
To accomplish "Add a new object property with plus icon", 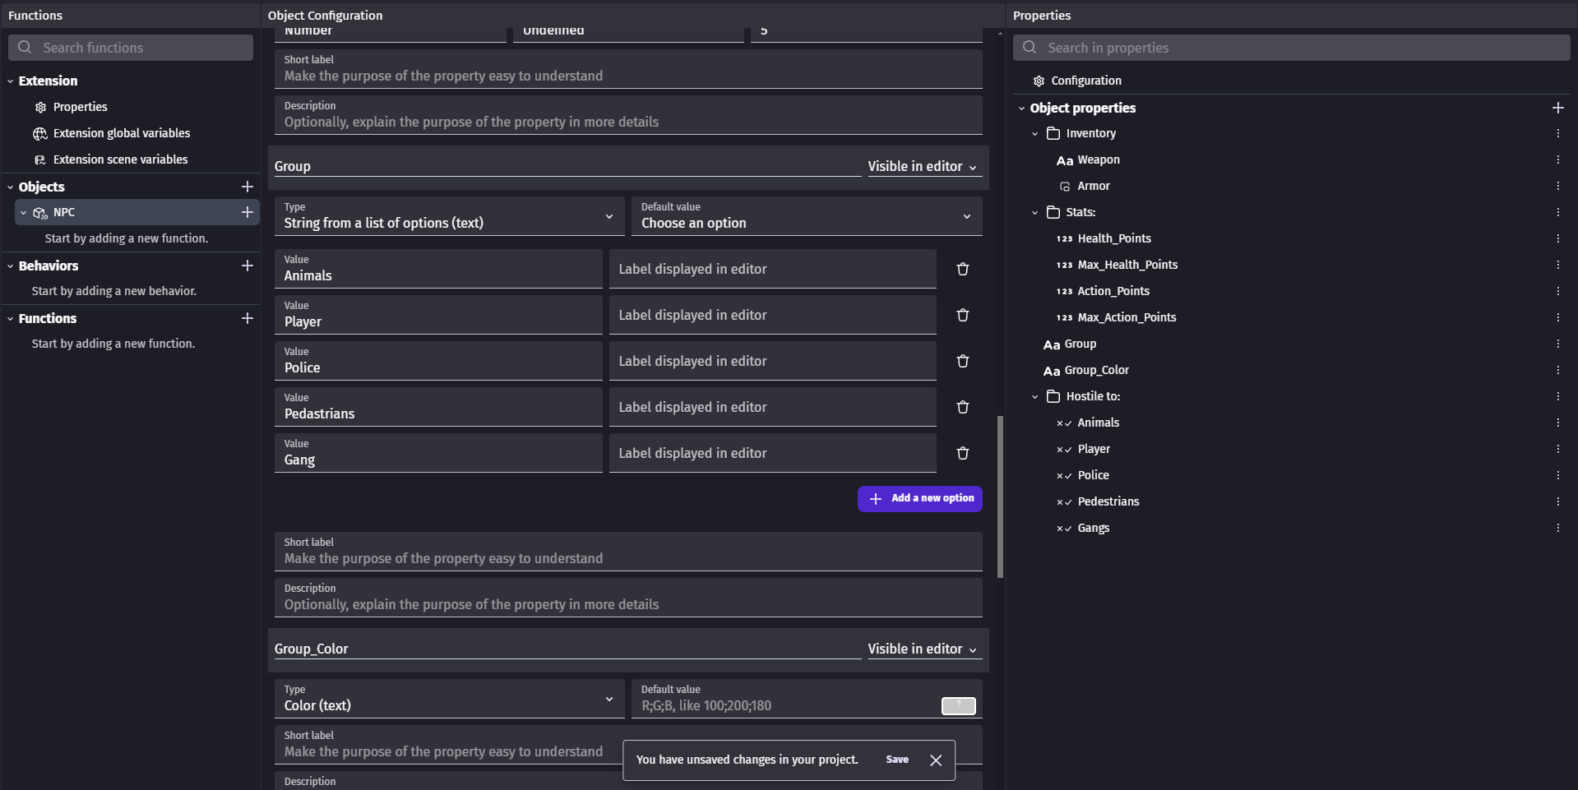I will pos(1557,108).
